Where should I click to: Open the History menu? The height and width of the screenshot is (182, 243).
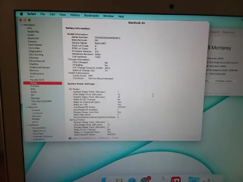[75, 15]
